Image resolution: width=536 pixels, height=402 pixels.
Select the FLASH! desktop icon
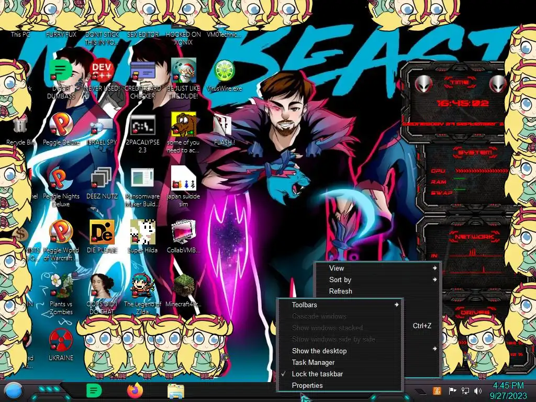pyautogui.click(x=222, y=125)
